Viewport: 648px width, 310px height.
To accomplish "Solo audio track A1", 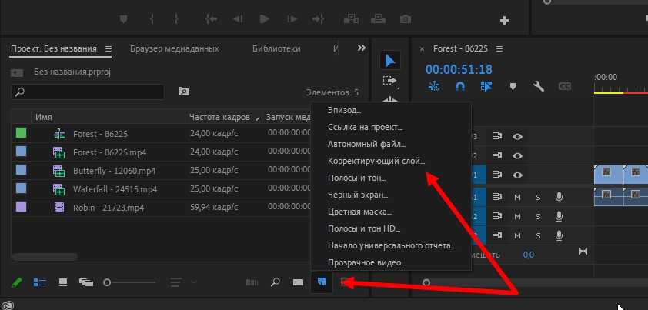I will (x=538, y=197).
